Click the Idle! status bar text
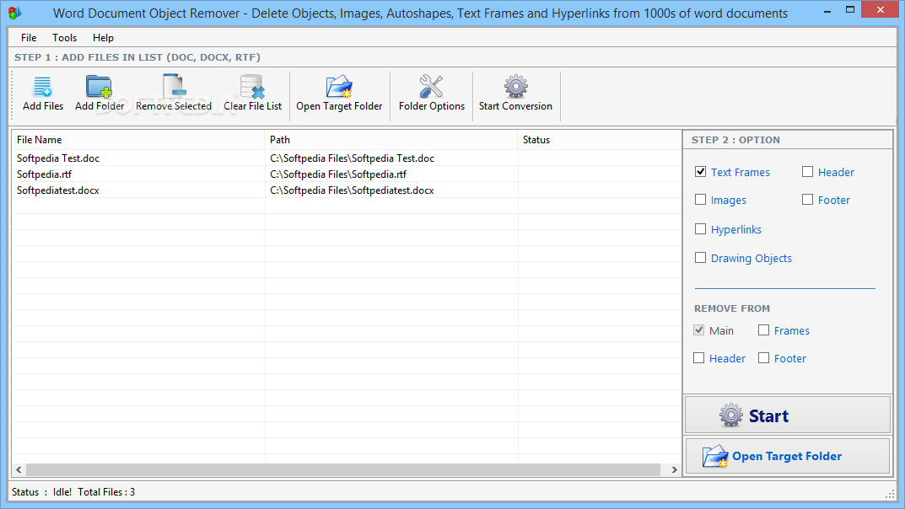 pyautogui.click(x=62, y=491)
